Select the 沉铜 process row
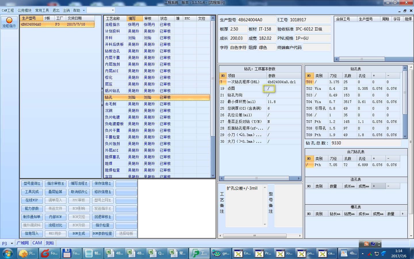Screen dimensions: 414x259 point(157,111)
